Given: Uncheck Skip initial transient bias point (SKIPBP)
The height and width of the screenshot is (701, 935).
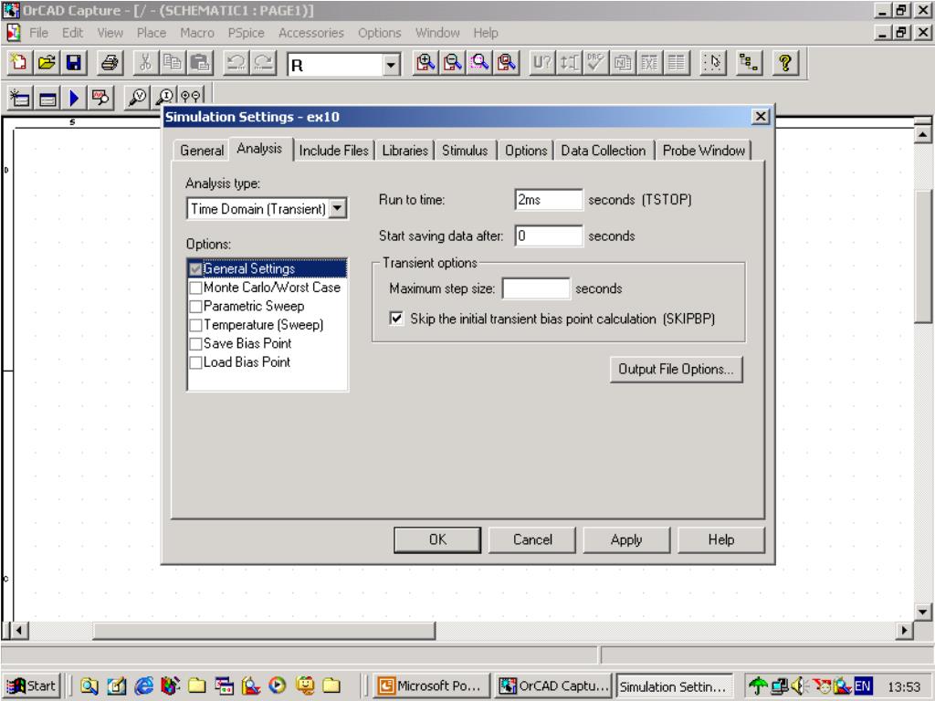Looking at the screenshot, I should point(396,319).
